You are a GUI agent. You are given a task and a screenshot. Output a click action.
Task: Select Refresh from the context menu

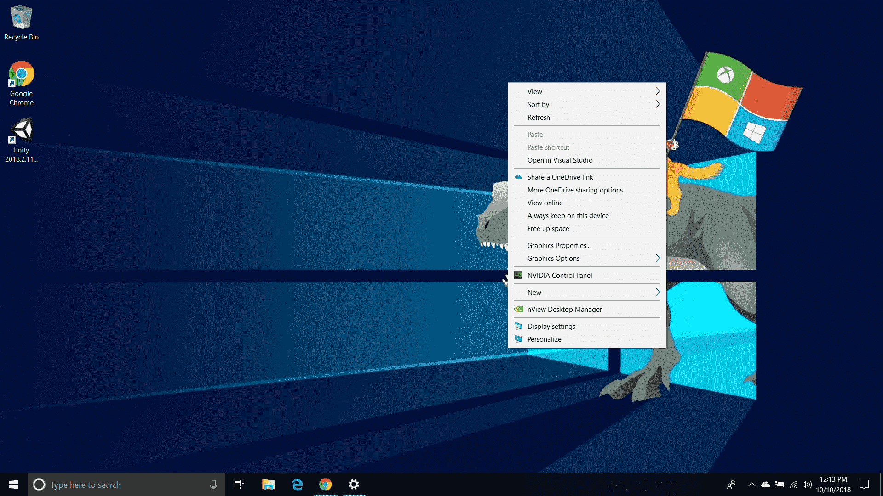(x=587, y=117)
